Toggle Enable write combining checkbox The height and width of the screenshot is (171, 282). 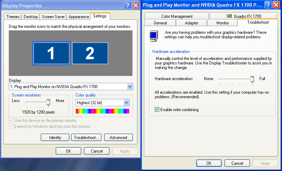tap(157, 110)
